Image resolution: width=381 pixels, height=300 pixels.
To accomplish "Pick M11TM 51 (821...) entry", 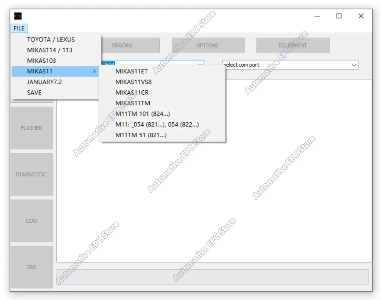I will coord(162,135).
